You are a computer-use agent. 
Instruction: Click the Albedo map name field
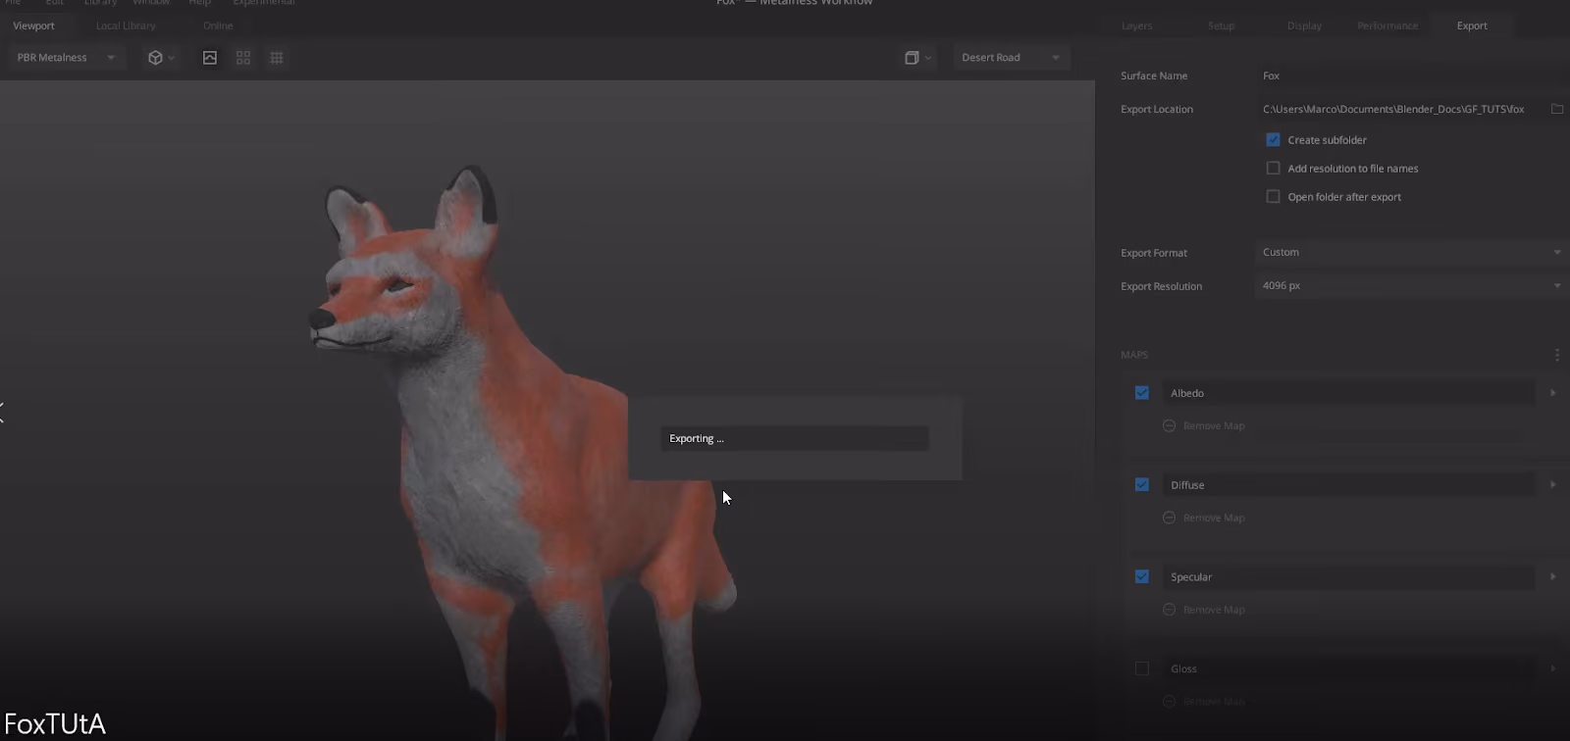point(1349,393)
